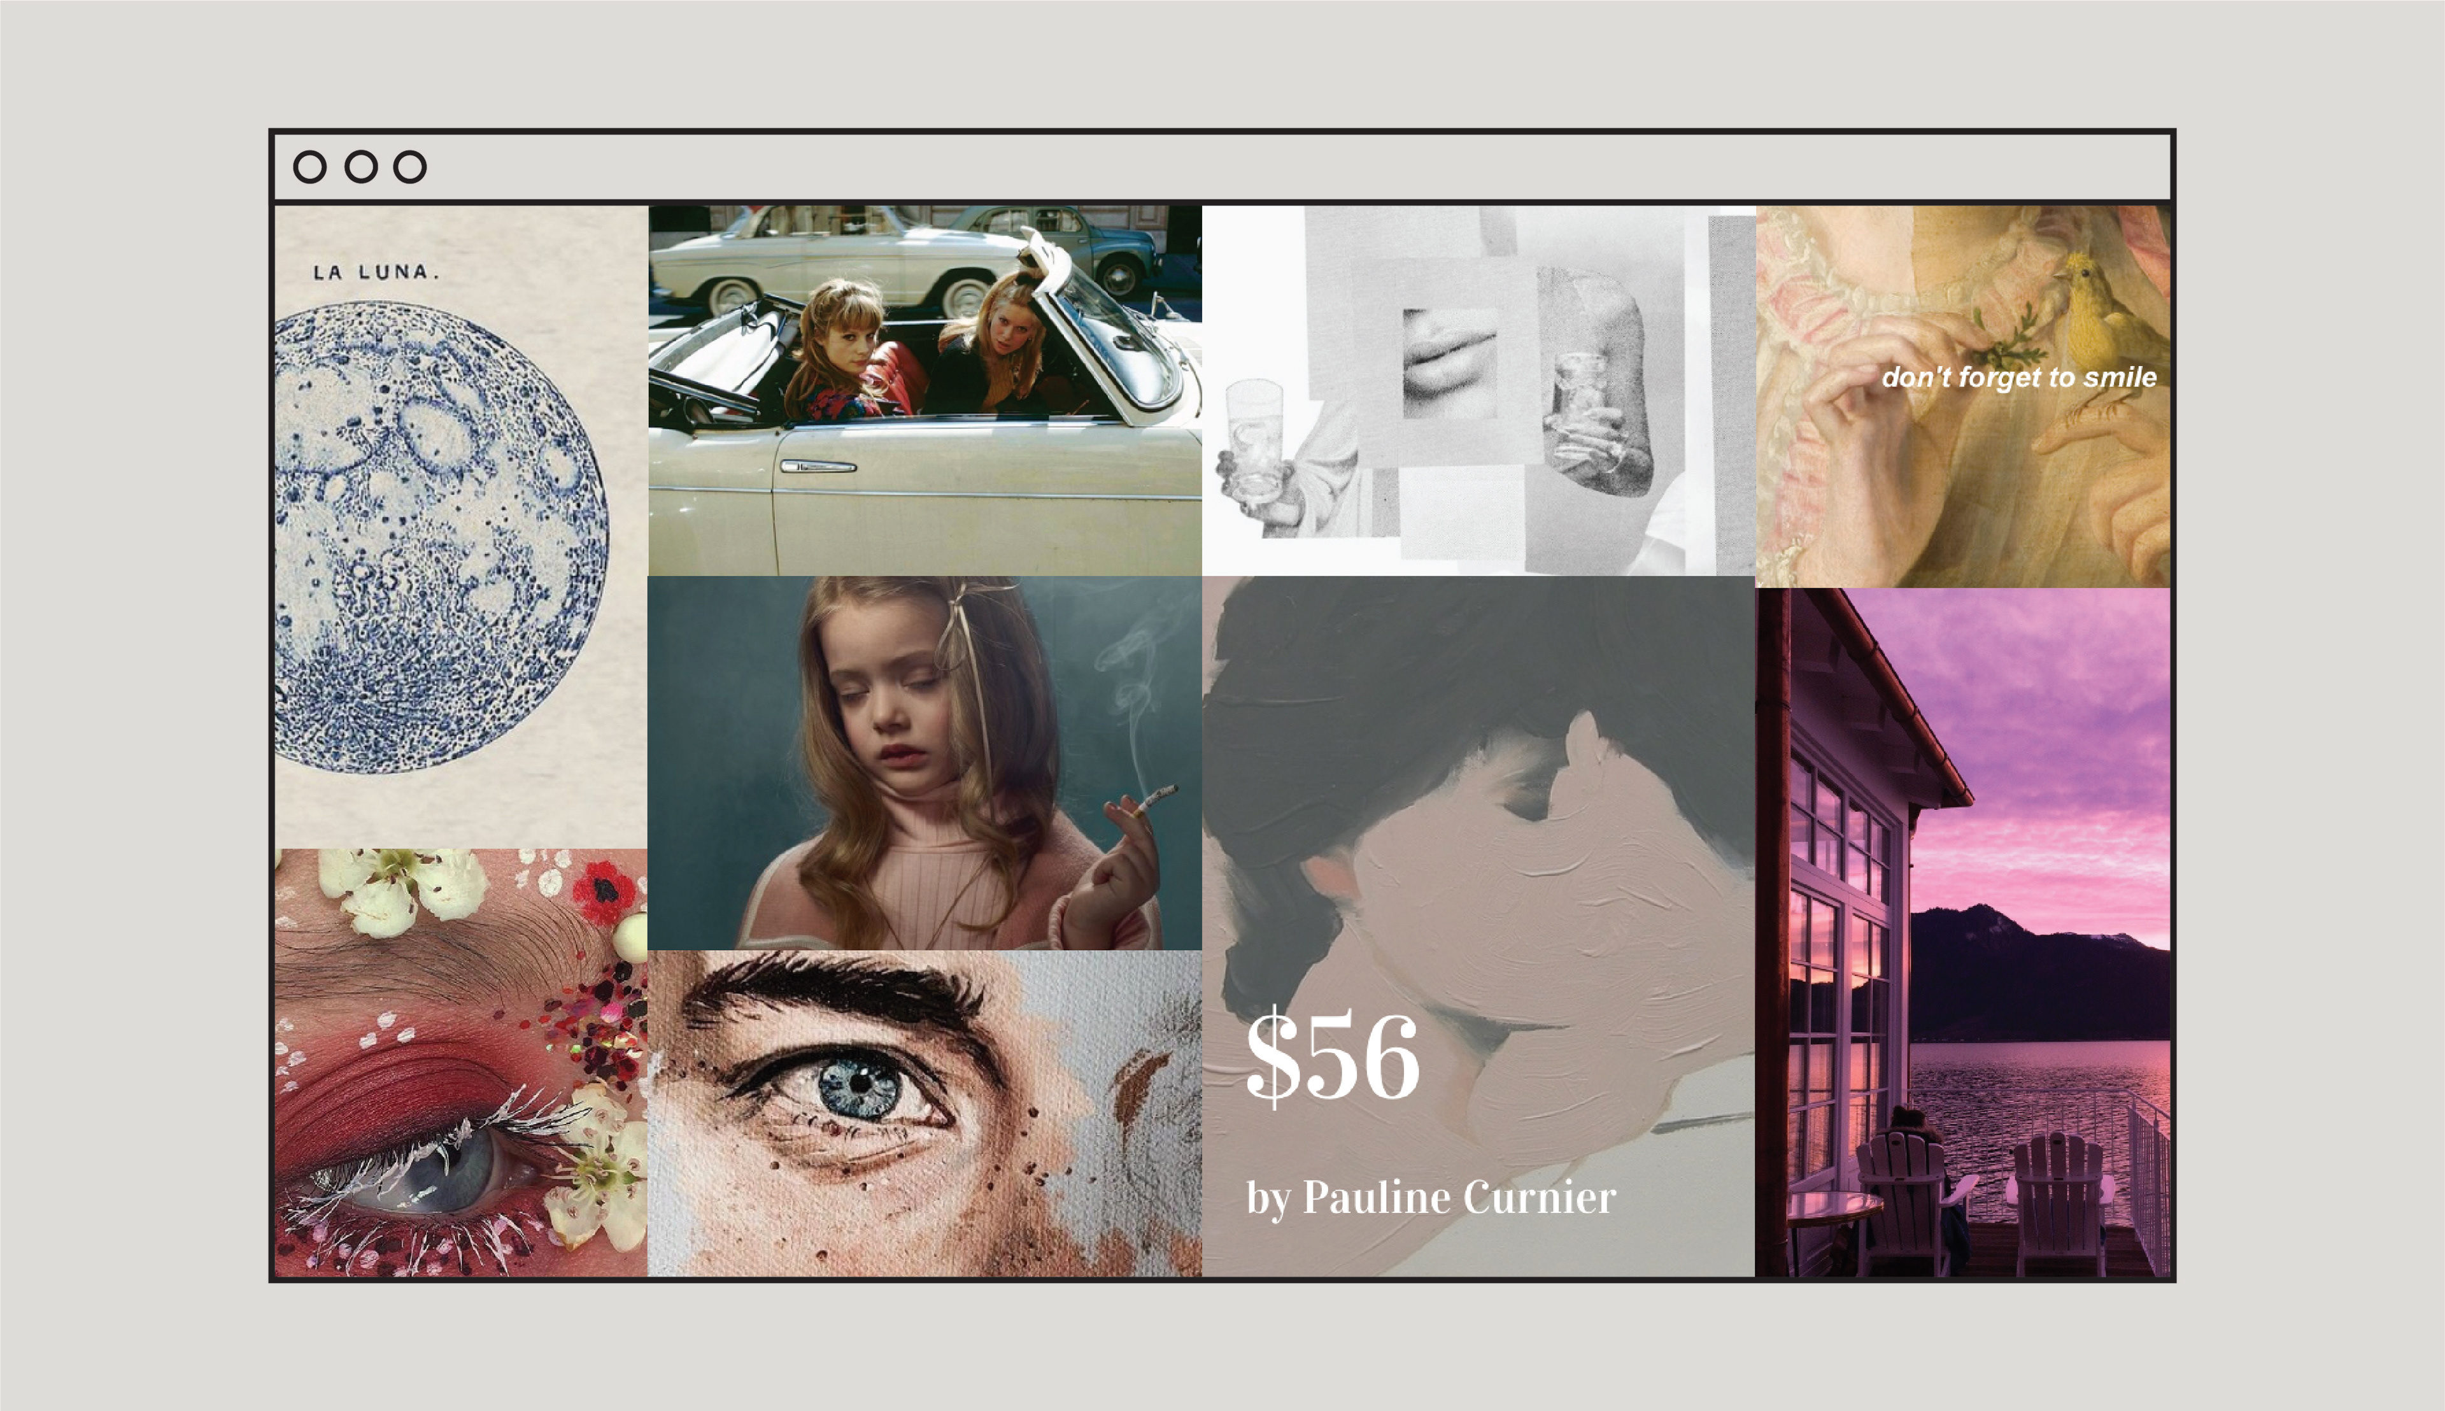Open the 'don't forget to smile' painting

[x=1964, y=396]
